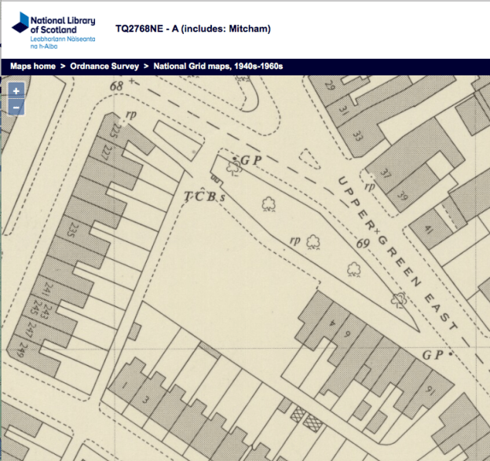Viewport: 490px width, 461px height.
Task: Click the T C B s map label
Action: pyautogui.click(x=204, y=196)
